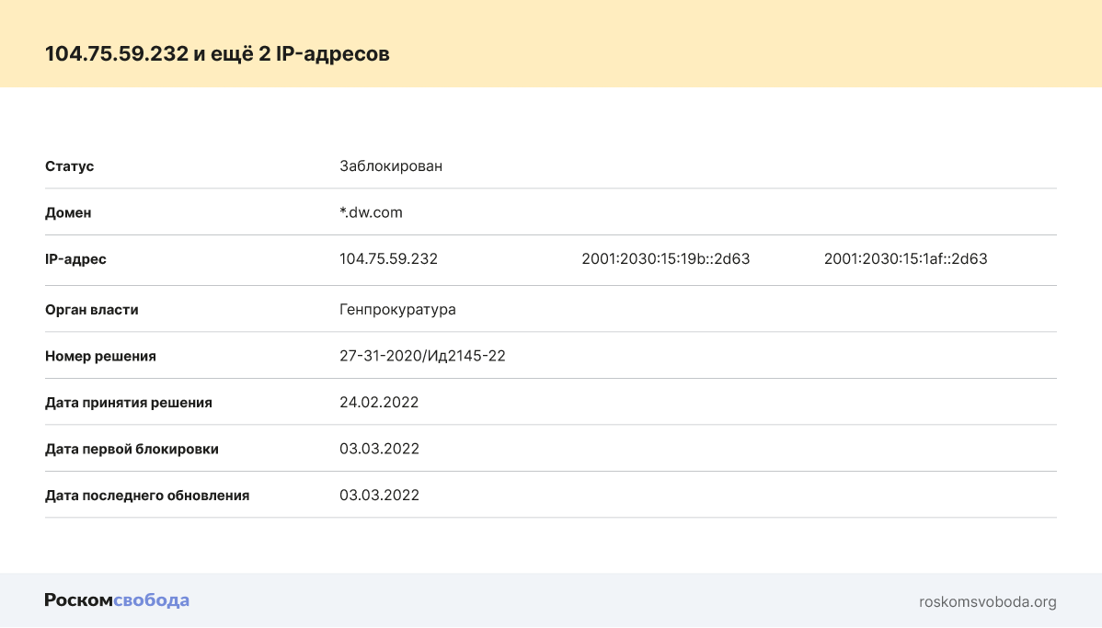
Task: Click the date beside Дата первой блокировки
Action: (379, 449)
